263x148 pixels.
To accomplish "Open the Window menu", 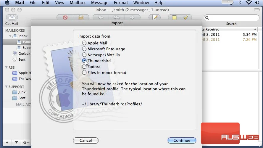I will click(x=141, y=3).
